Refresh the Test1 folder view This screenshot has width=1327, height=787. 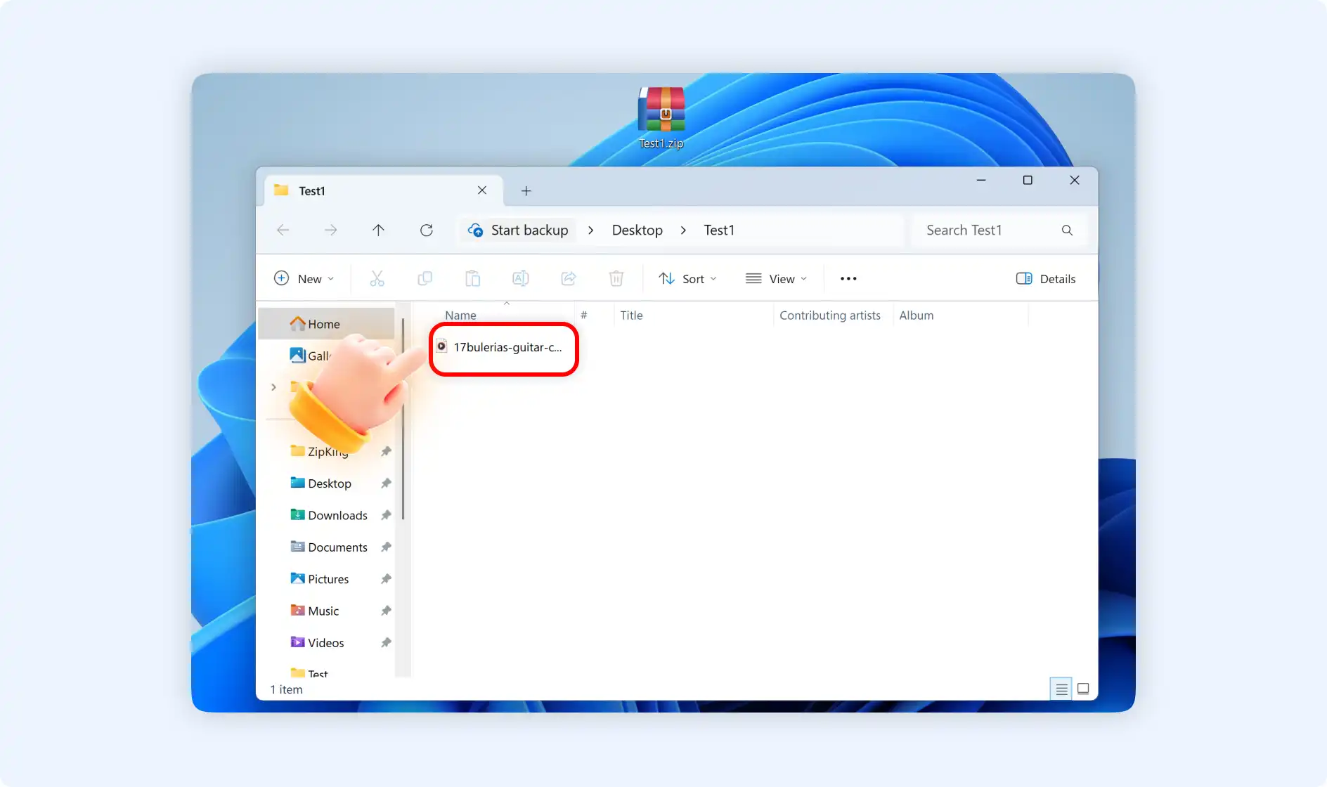426,230
